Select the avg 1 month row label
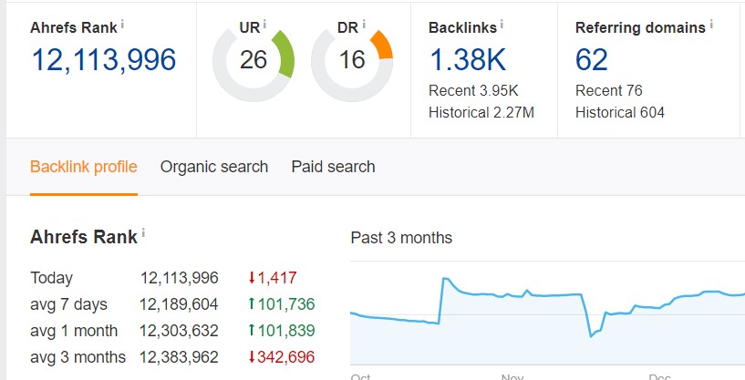Image resolution: width=745 pixels, height=380 pixels. click(74, 331)
